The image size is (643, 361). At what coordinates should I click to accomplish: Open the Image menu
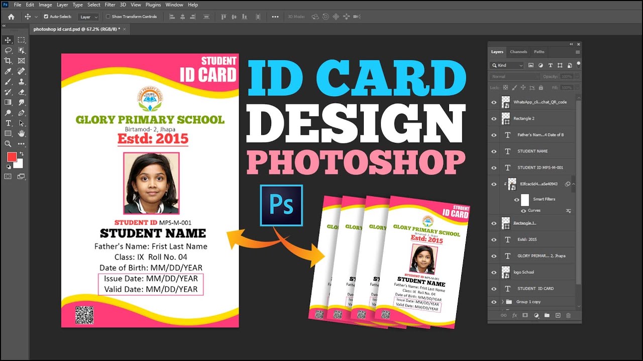point(45,5)
